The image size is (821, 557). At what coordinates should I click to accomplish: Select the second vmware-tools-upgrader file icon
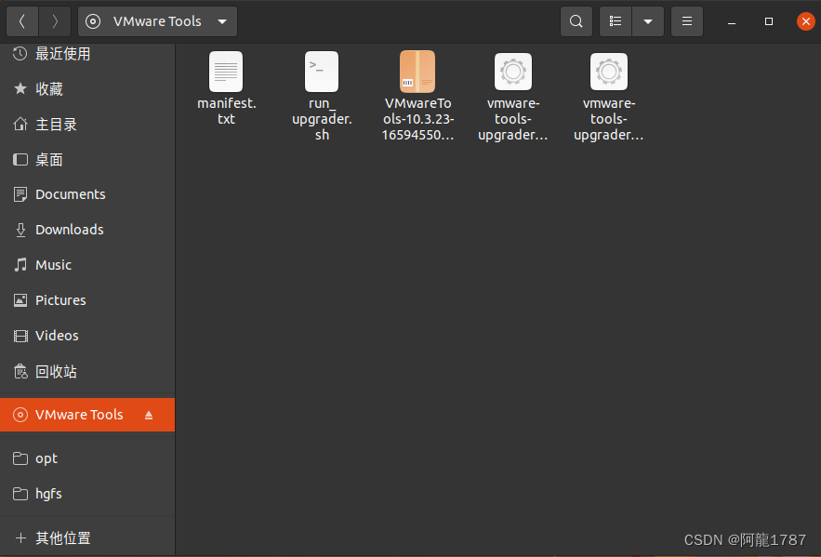click(x=609, y=72)
